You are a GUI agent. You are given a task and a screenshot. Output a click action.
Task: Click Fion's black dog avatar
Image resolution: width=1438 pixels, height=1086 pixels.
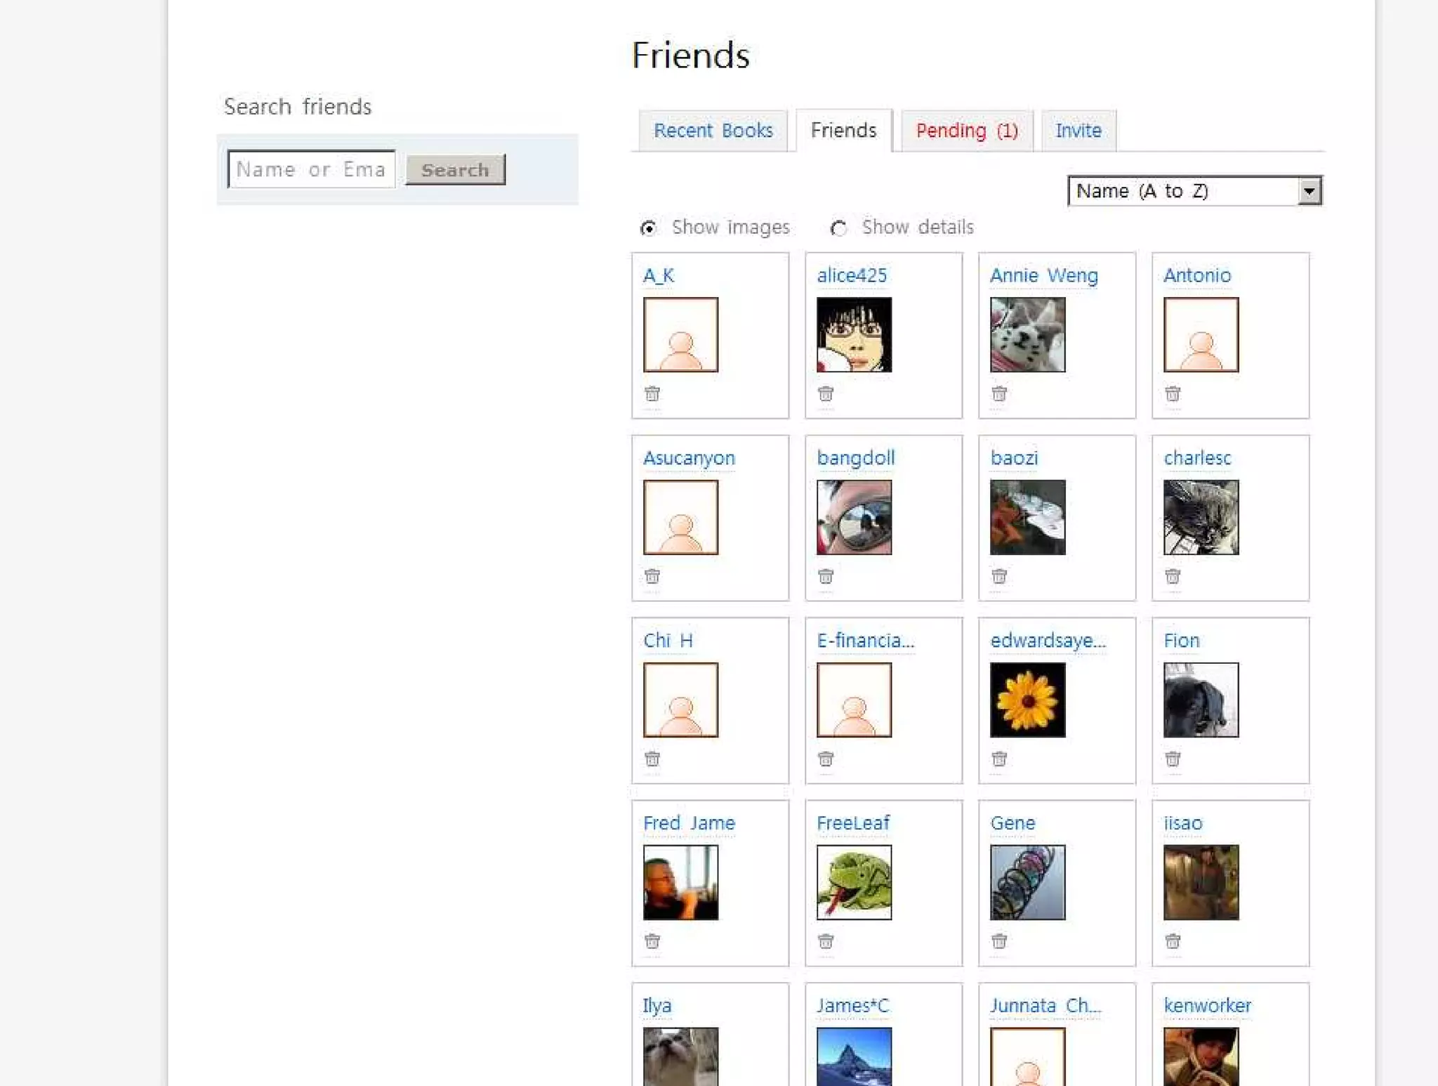[1201, 700]
